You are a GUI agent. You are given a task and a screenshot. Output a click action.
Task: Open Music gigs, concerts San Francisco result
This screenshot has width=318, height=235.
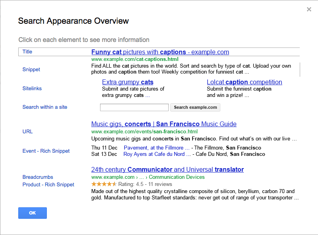[164, 124]
